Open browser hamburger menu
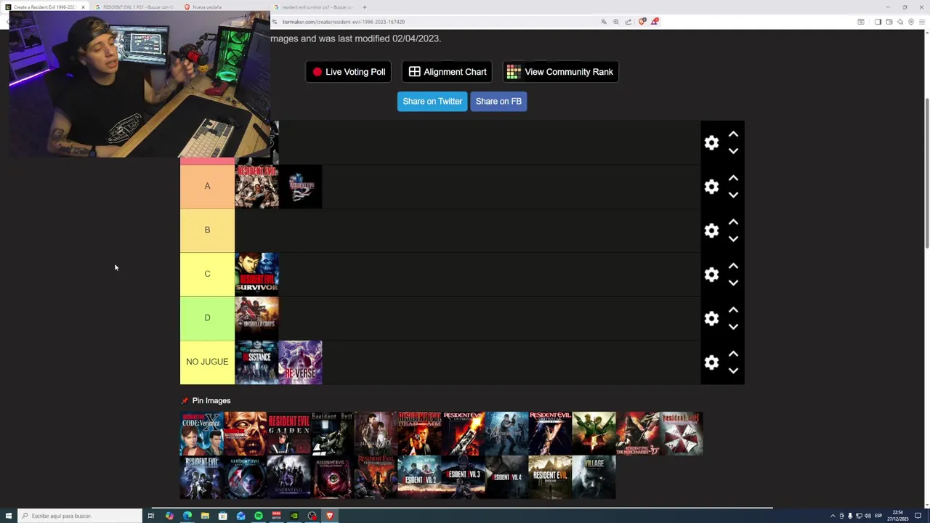The width and height of the screenshot is (930, 523). [922, 22]
